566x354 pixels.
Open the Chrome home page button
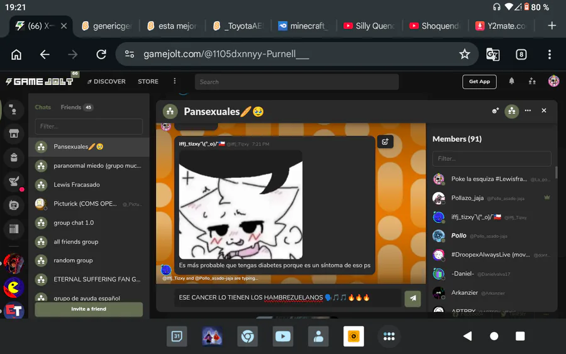(16, 55)
